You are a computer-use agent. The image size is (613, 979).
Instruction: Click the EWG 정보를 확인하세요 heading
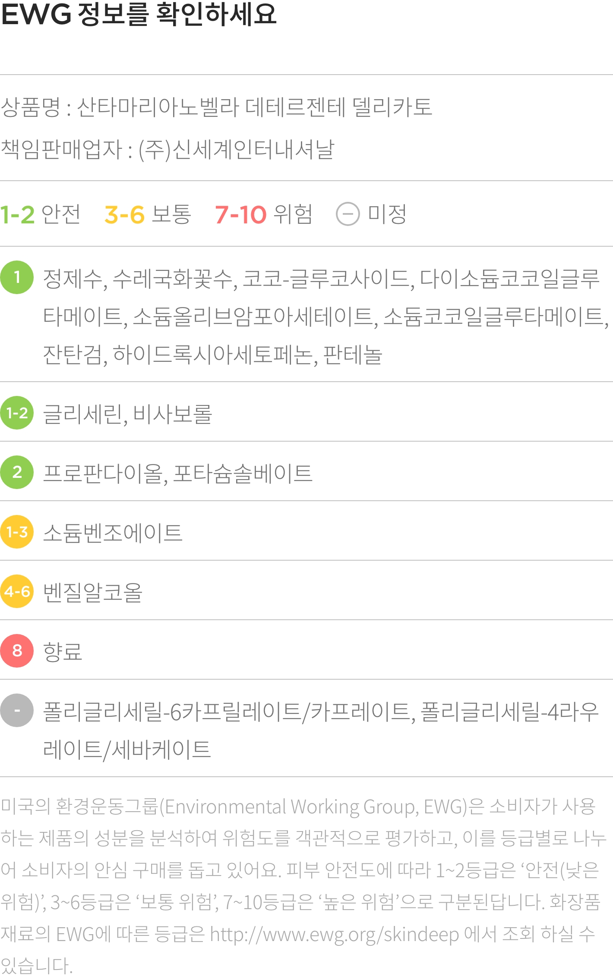pos(139,14)
